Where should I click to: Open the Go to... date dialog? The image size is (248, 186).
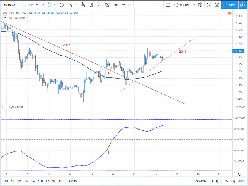pos(75,181)
